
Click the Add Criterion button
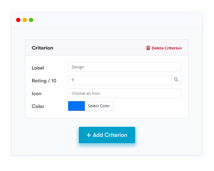pos(107,135)
